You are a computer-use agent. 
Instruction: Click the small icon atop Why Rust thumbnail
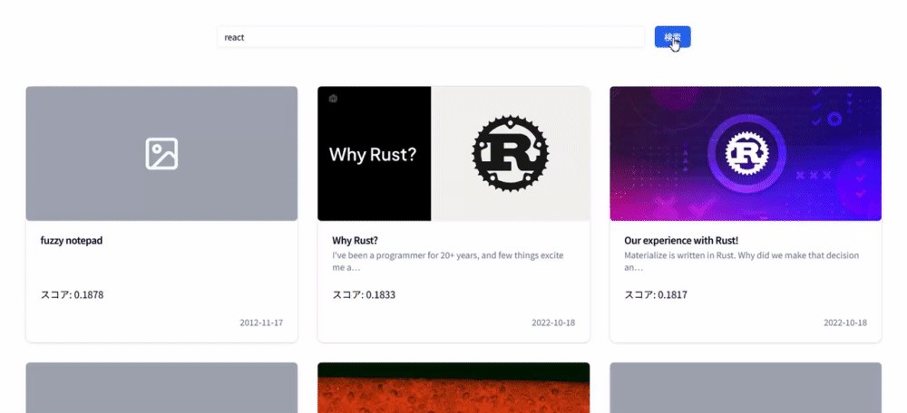point(333,99)
